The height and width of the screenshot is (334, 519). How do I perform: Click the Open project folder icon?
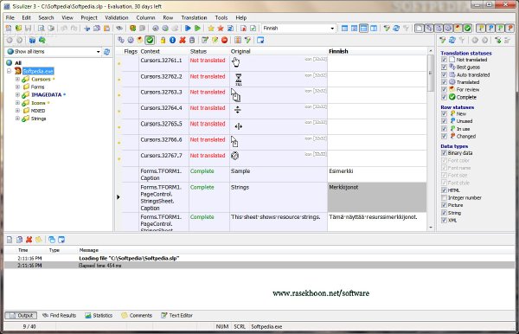pos(18,29)
